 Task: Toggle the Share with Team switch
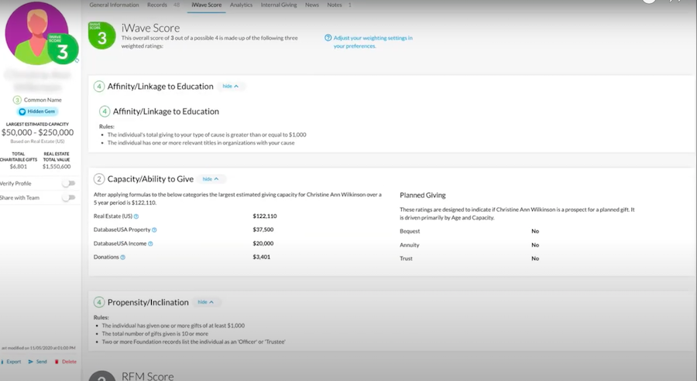pos(68,197)
